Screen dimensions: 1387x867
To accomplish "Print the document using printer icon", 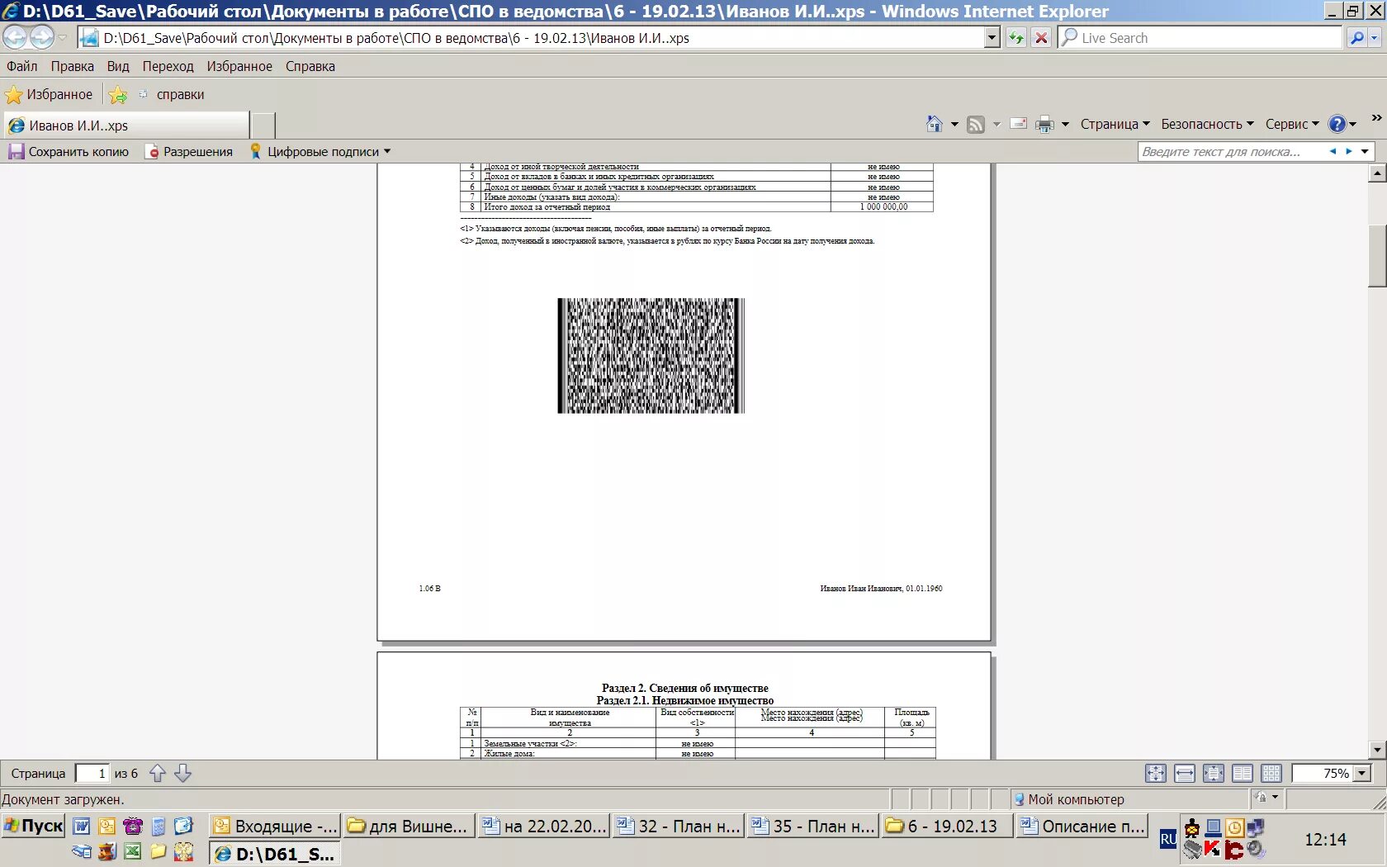I will tap(1044, 125).
